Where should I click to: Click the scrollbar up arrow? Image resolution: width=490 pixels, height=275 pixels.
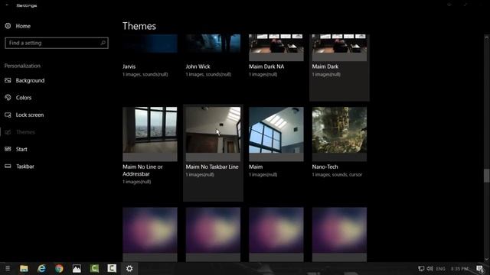(x=487, y=37)
